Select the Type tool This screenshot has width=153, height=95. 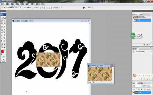4,38
